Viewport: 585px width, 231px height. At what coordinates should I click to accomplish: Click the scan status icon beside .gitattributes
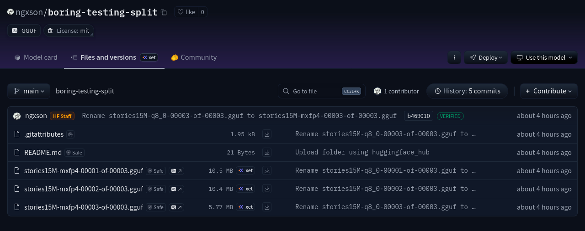tap(70, 134)
